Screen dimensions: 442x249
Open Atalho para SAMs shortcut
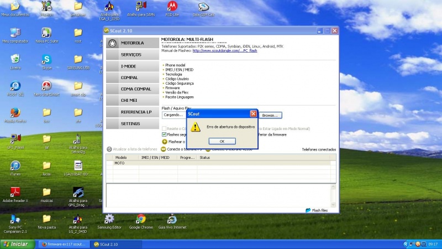[x=141, y=9]
